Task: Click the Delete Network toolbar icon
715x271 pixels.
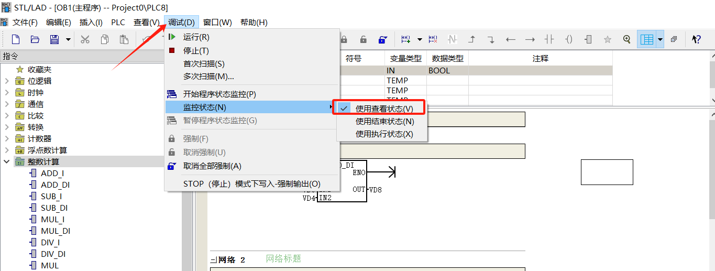Action: [433, 39]
